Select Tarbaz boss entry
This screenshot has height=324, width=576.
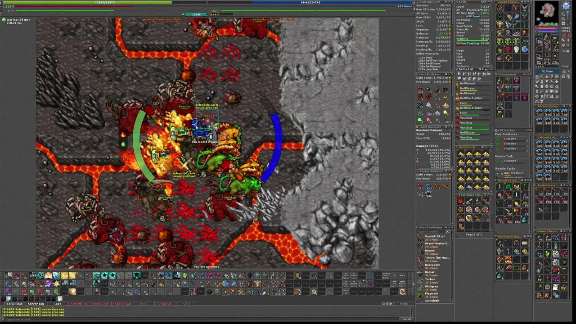coord(433,281)
